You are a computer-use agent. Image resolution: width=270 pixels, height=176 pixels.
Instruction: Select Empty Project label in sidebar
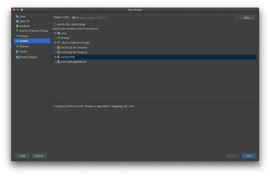pyautogui.click(x=28, y=57)
